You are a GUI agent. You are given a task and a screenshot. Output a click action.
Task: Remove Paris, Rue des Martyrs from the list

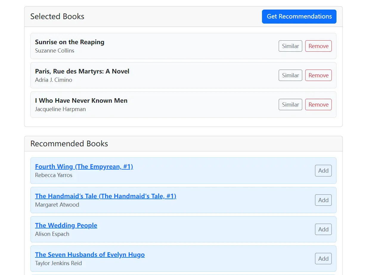click(x=318, y=75)
